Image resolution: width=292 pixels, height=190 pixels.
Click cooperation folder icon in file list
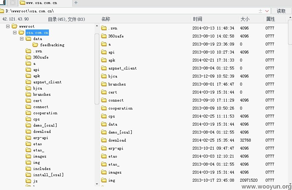pos(104,108)
